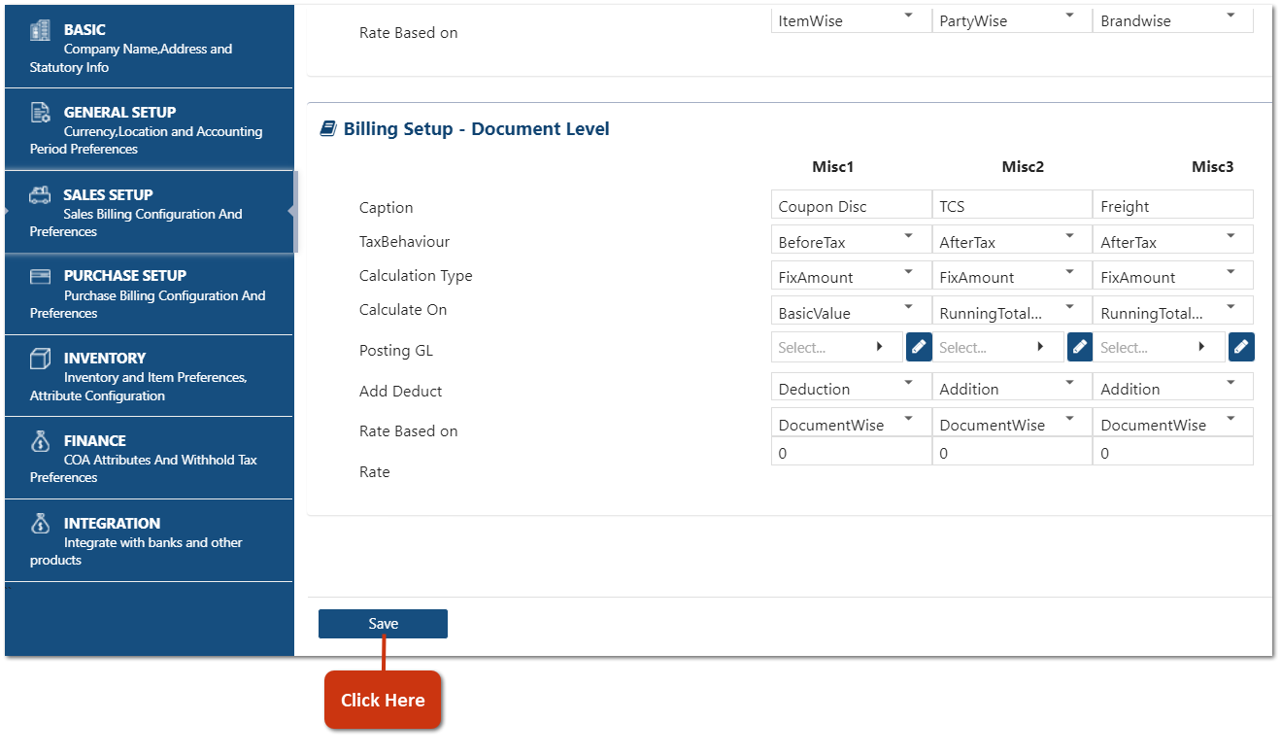Viewport: 1281px width, 756px height.
Task: Open the INVENTORY section
Action: pos(149,376)
